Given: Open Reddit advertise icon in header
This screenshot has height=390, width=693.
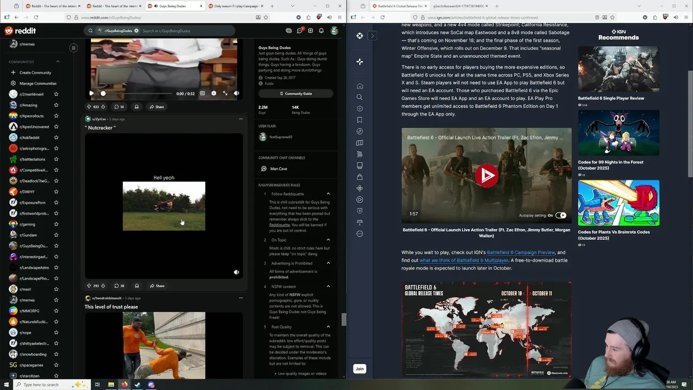Looking at the screenshot, I should tap(289, 31).
